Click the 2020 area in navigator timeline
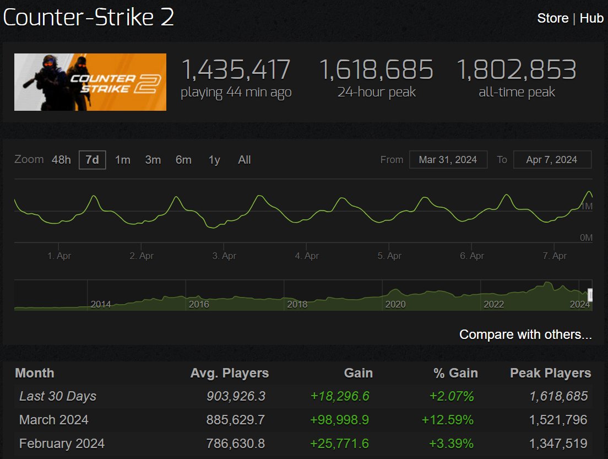This screenshot has width=608, height=459. coord(395,305)
